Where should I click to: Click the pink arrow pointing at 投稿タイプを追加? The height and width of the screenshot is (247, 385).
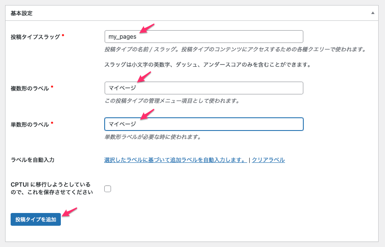[x=69, y=211]
